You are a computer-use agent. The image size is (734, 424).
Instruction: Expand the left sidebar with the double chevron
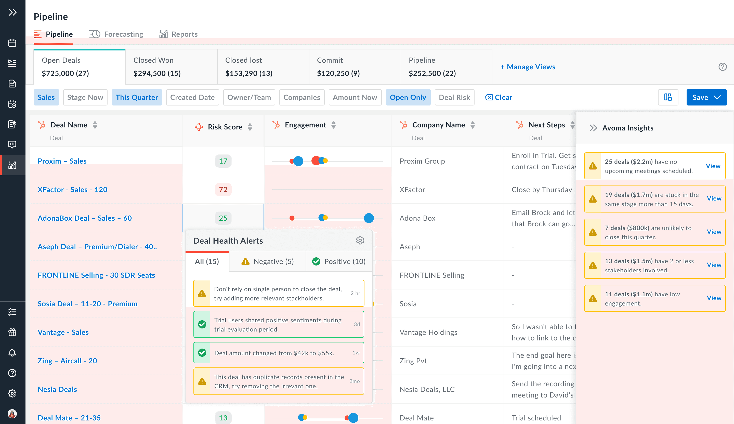tap(12, 12)
